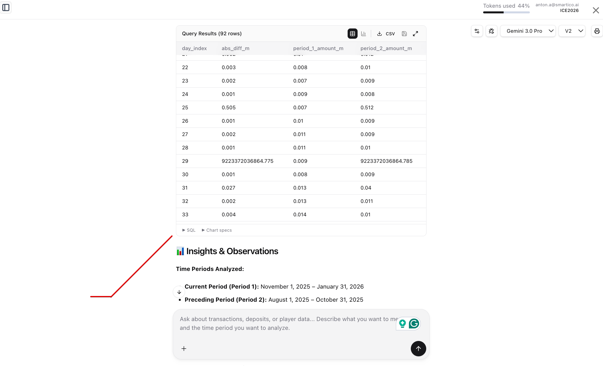Click the scroll-down arrow button
The height and width of the screenshot is (366, 603).
179,292
